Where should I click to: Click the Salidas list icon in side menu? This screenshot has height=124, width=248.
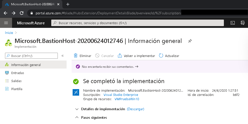(x=7, y=81)
